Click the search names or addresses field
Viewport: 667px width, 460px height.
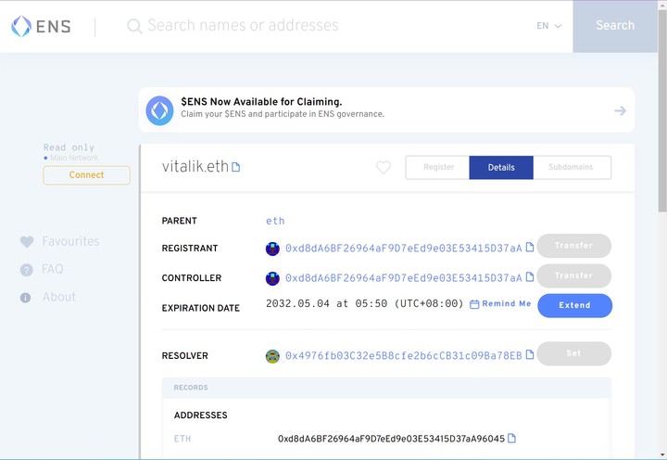tap(333, 26)
